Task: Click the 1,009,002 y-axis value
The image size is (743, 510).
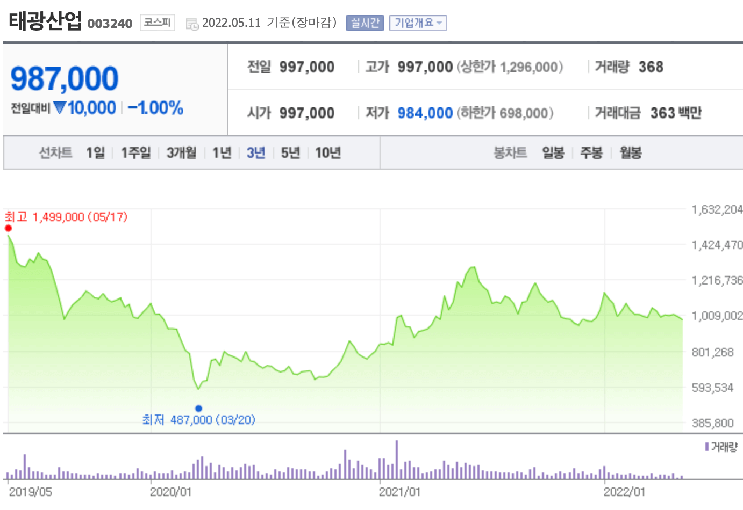Action: [x=717, y=316]
